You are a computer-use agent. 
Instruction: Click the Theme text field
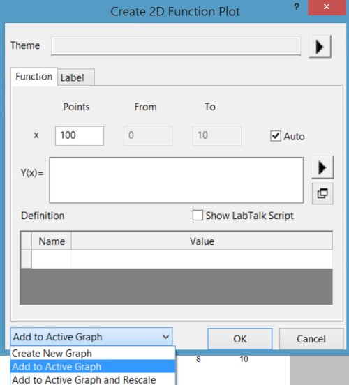coord(176,46)
